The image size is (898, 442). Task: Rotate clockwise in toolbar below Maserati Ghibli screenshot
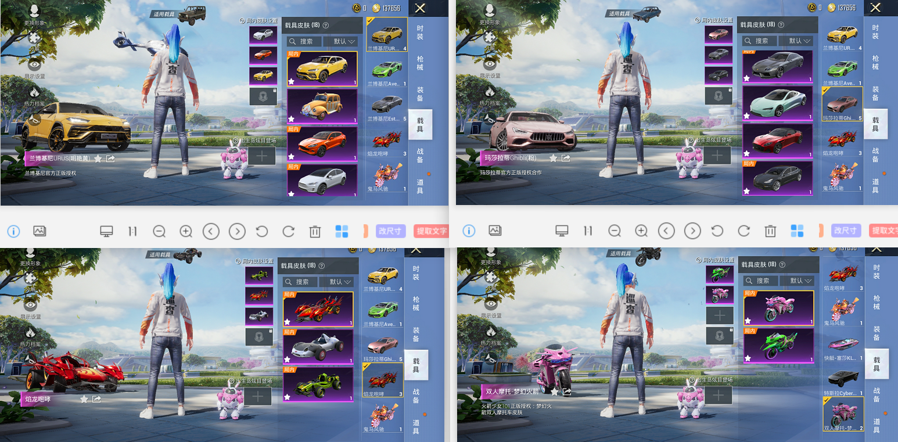744,231
